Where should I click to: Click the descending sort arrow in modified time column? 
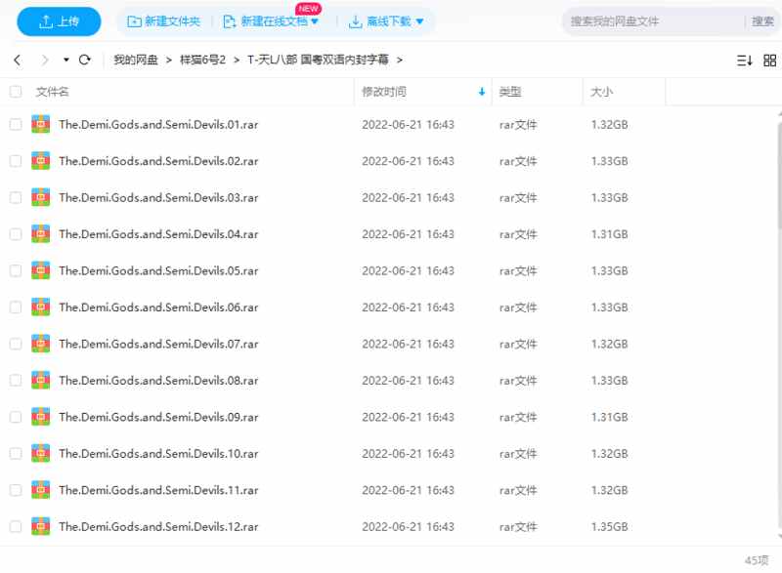[x=481, y=92]
